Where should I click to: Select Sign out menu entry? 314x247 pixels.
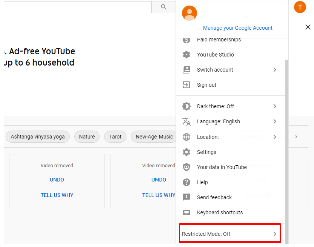(x=231, y=85)
